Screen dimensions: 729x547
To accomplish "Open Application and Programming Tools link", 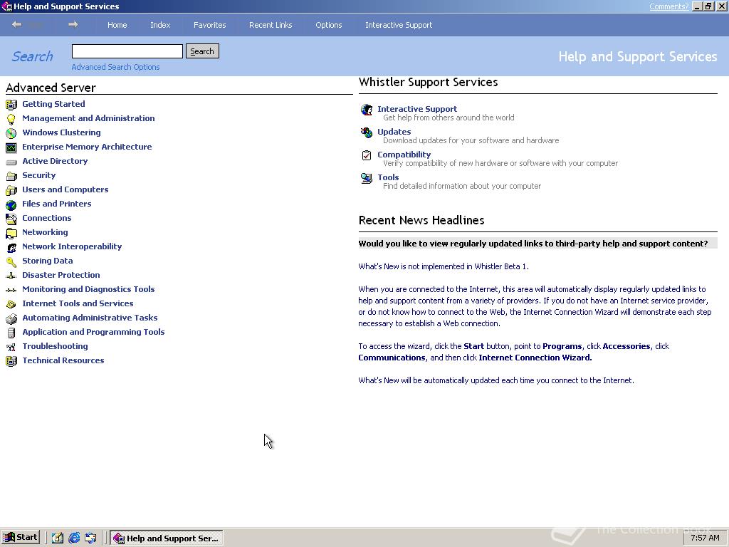I will click(93, 332).
